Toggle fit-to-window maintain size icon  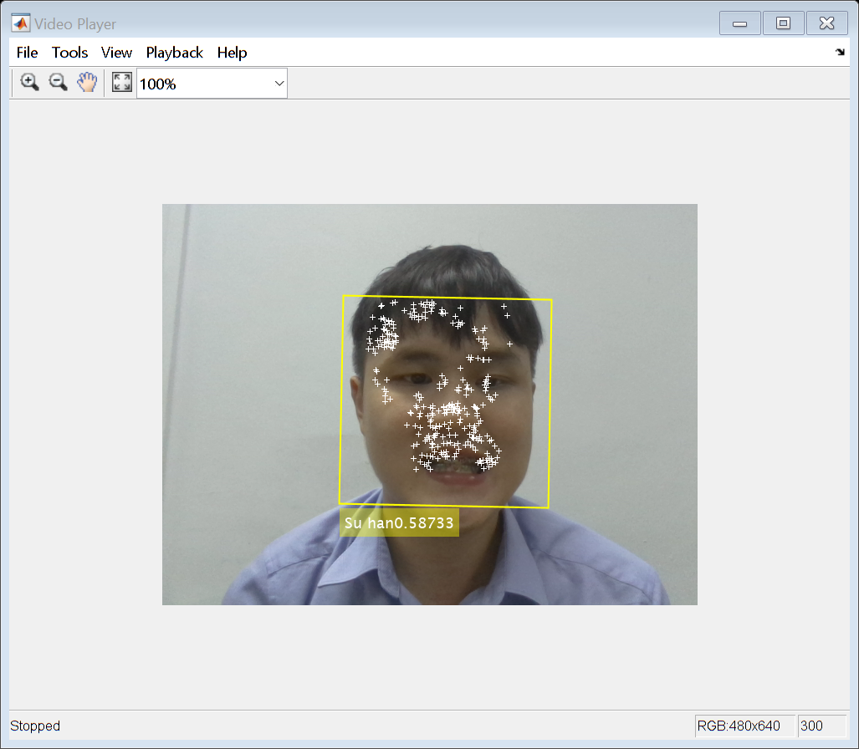tap(121, 83)
